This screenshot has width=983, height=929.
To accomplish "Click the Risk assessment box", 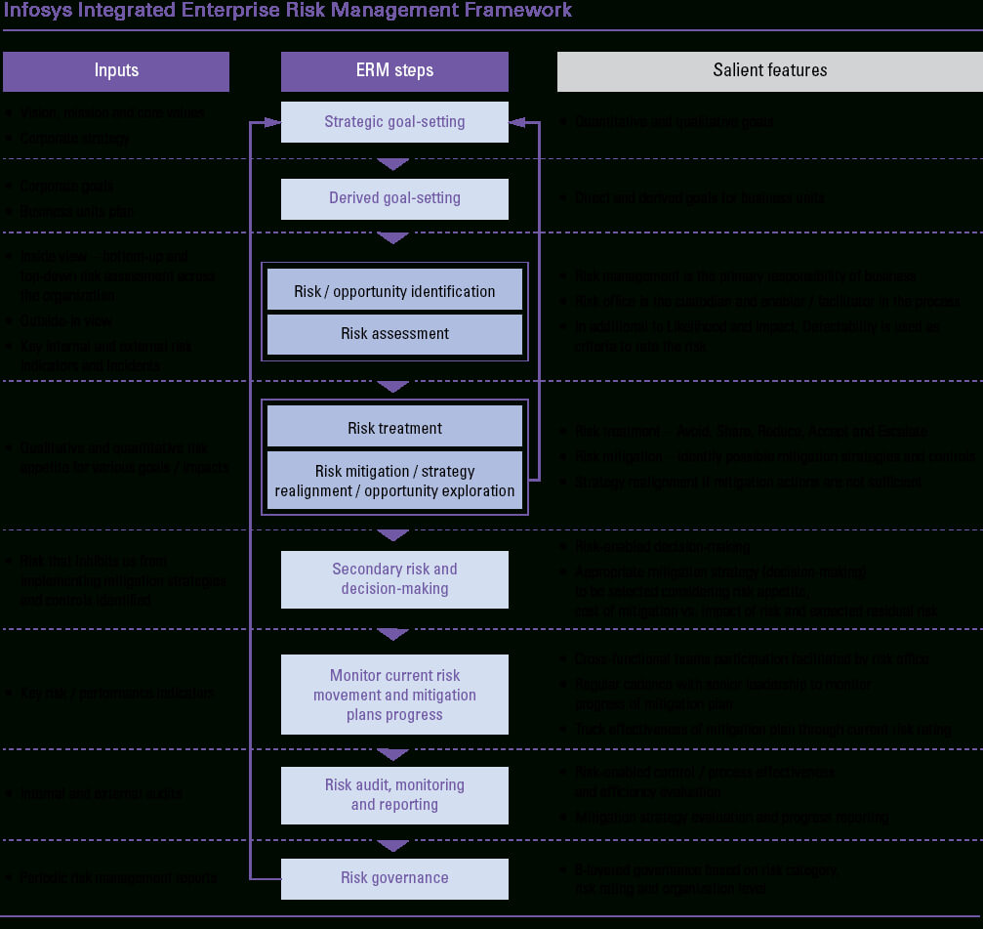I will [x=394, y=334].
